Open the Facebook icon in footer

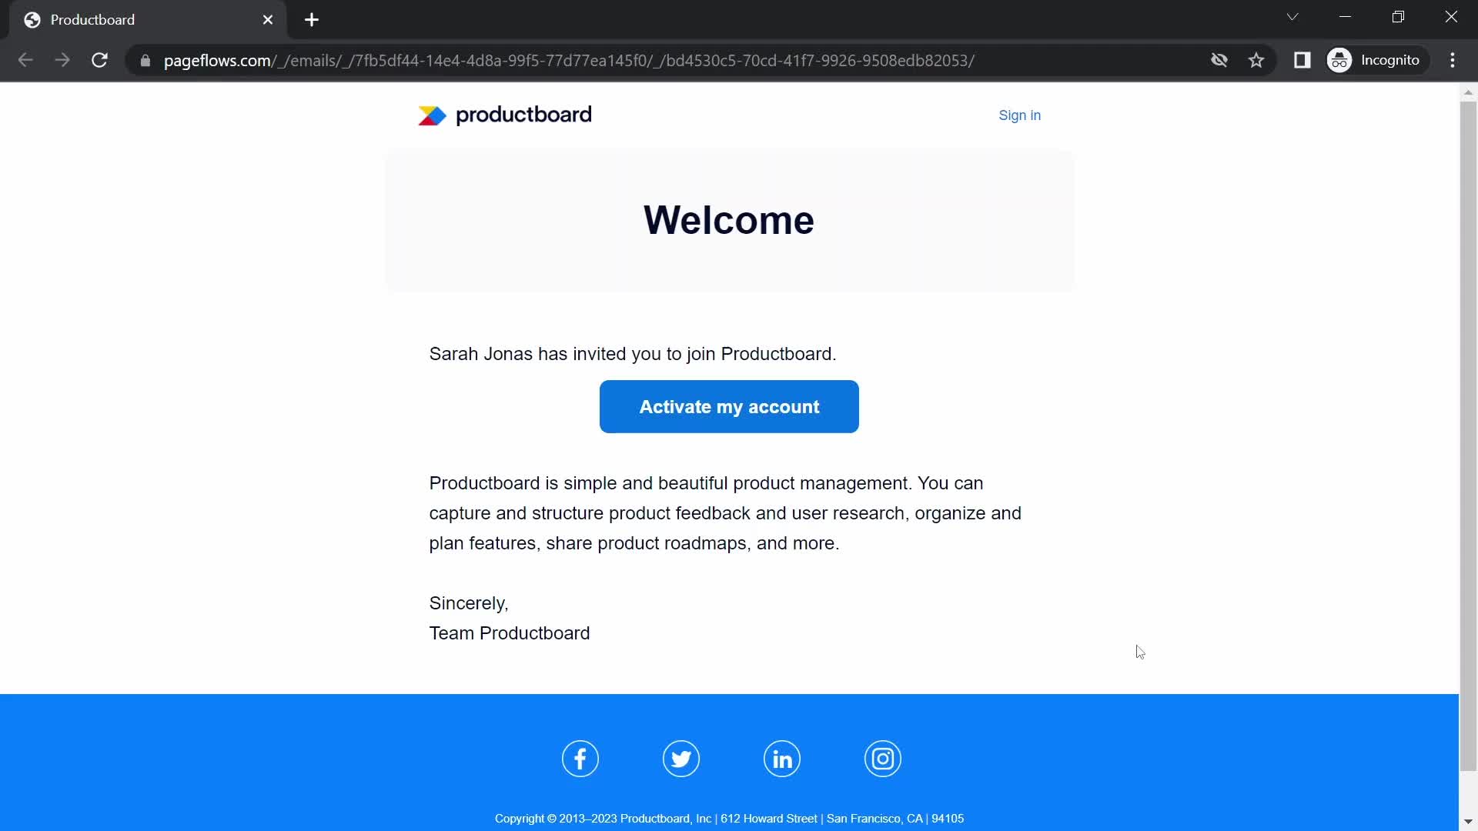tap(580, 759)
